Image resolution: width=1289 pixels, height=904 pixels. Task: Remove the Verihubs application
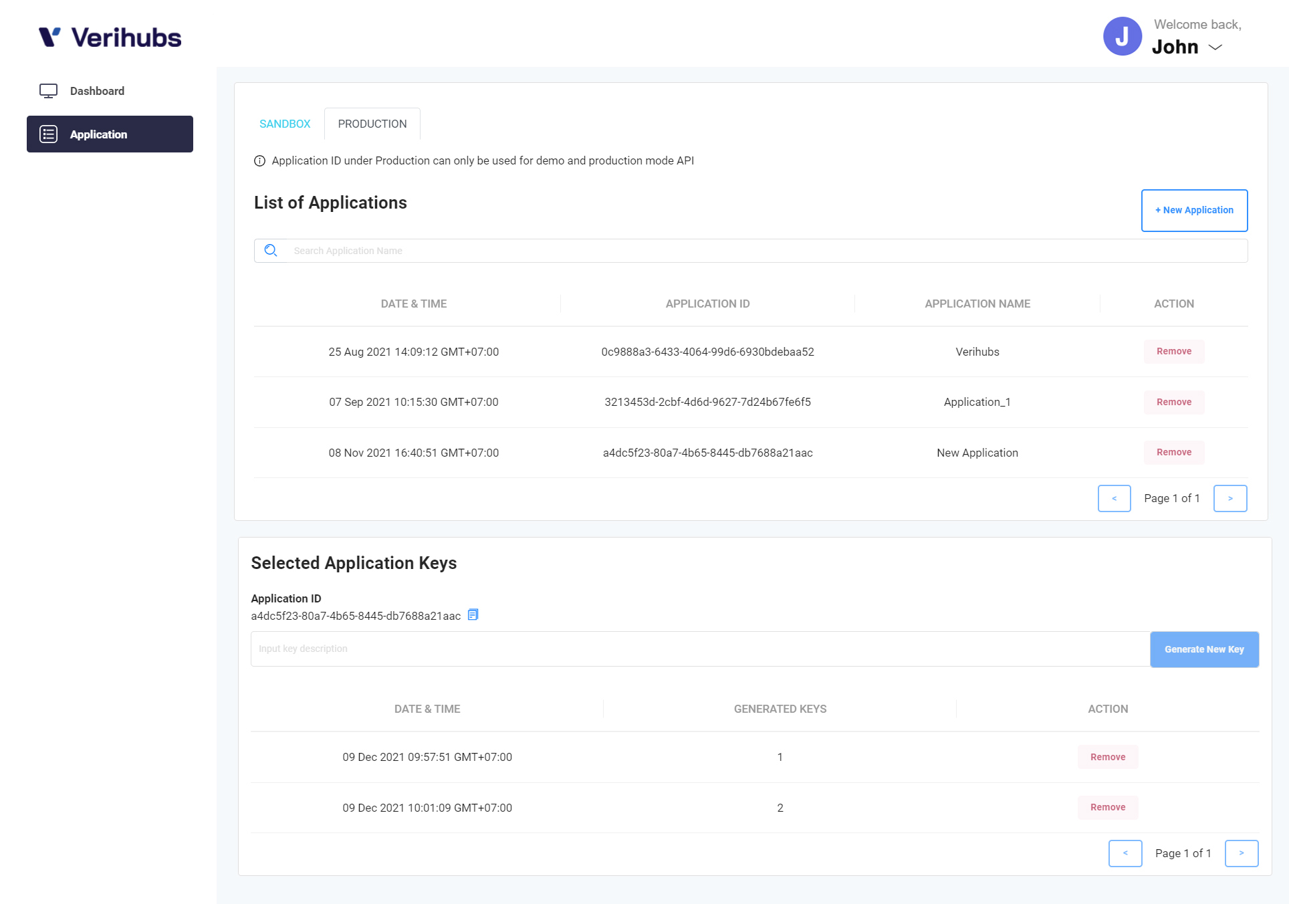pos(1173,352)
